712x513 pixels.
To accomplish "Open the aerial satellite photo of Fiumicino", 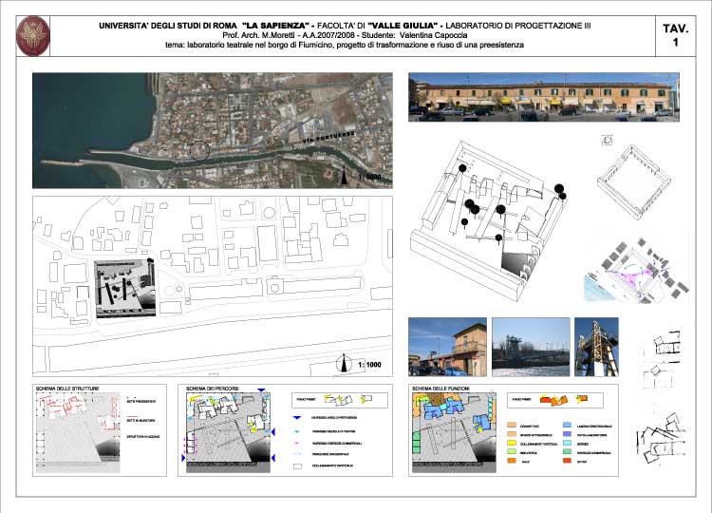I will pos(212,130).
